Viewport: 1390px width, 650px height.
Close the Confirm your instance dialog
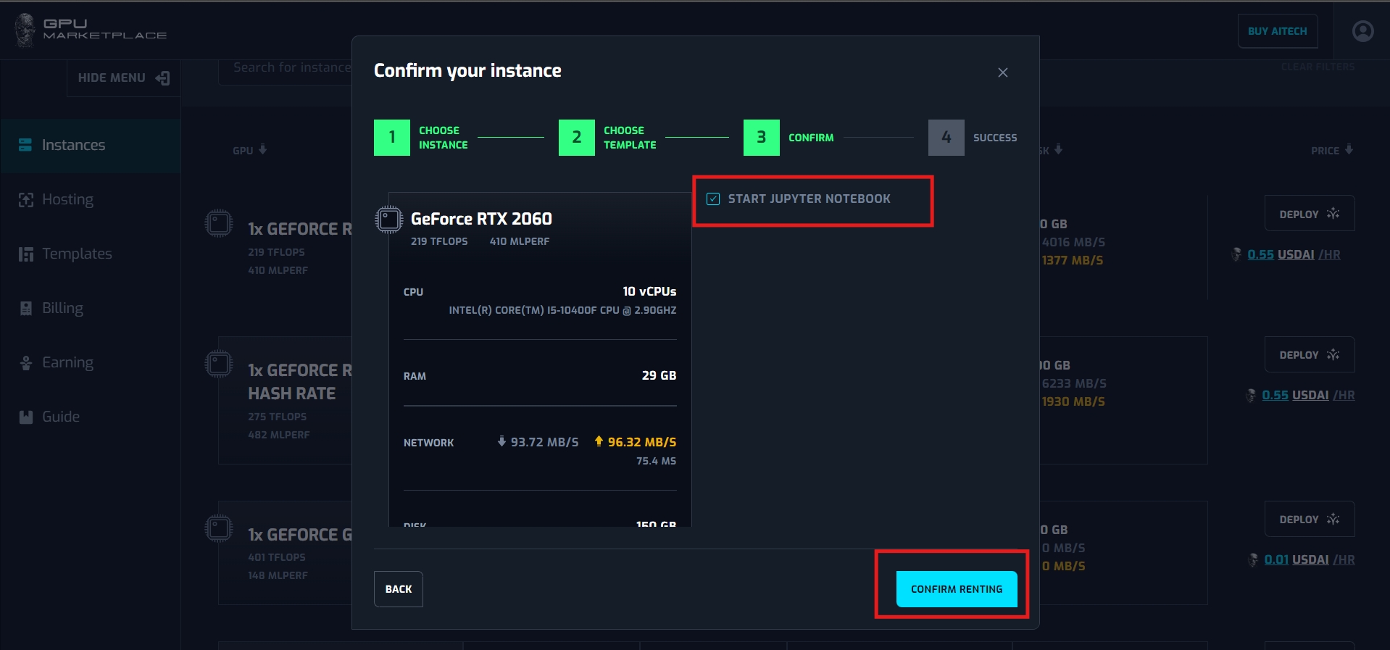(x=1003, y=72)
